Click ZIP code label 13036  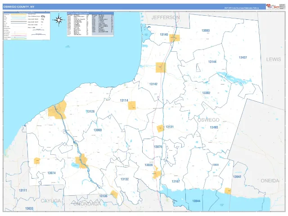click(148, 165)
